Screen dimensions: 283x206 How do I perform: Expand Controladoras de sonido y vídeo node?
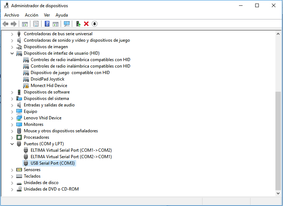click(x=12, y=40)
